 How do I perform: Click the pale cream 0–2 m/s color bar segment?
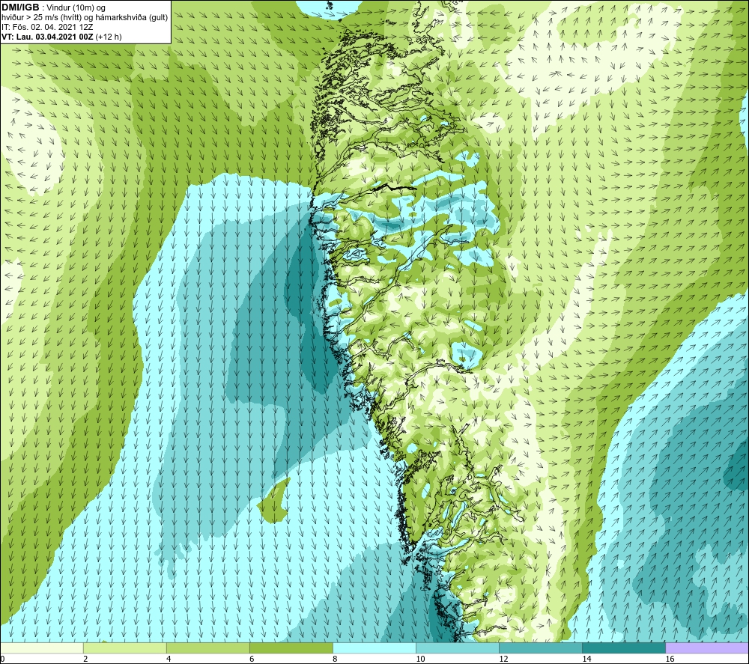click(x=42, y=648)
